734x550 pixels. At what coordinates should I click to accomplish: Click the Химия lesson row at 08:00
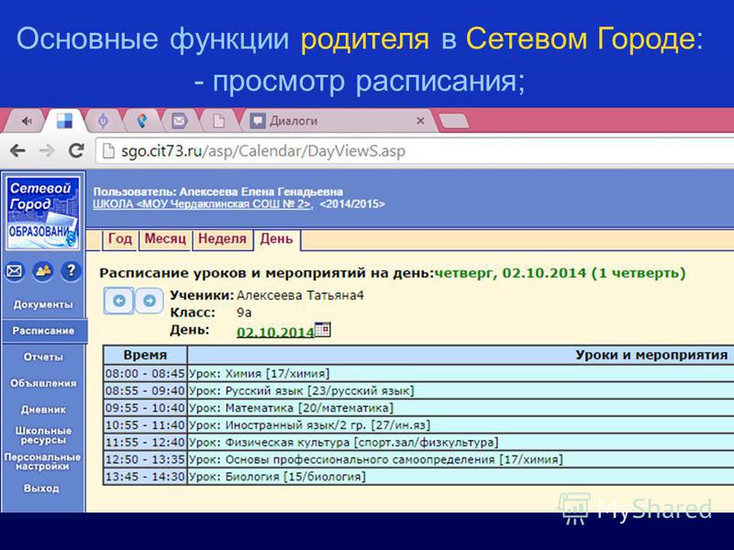click(461, 374)
